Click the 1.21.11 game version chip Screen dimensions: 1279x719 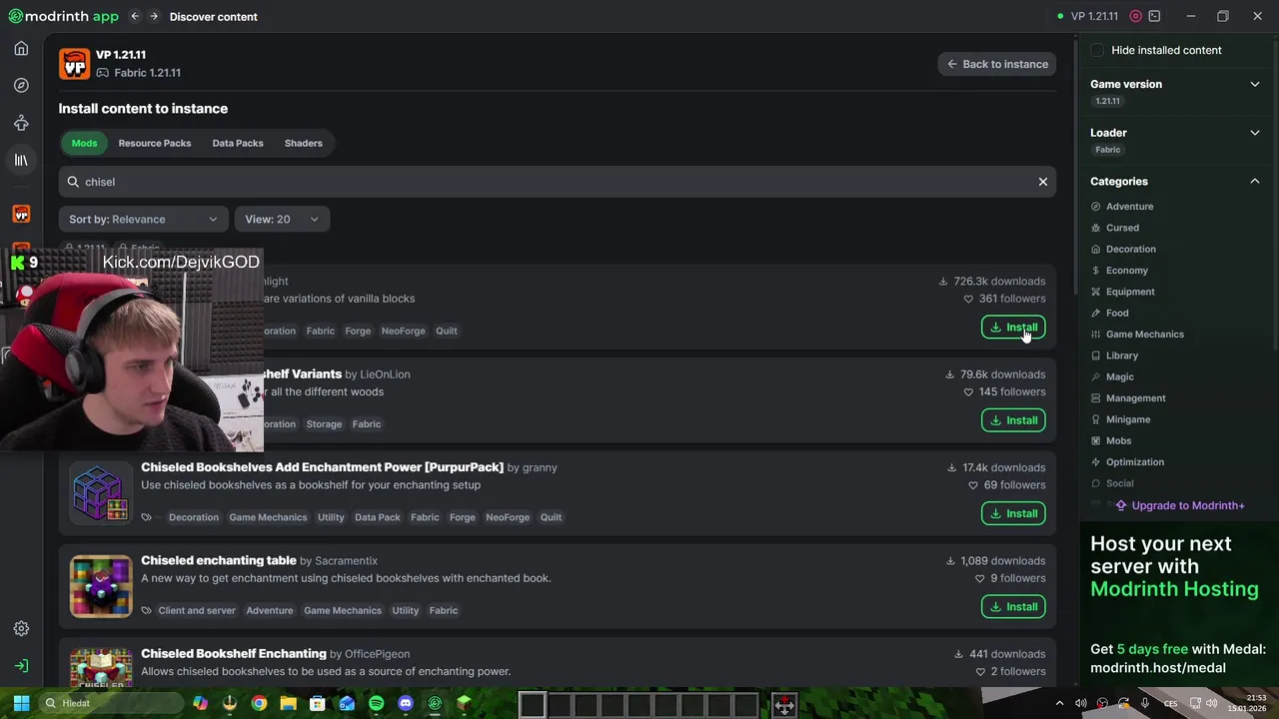tap(1107, 102)
